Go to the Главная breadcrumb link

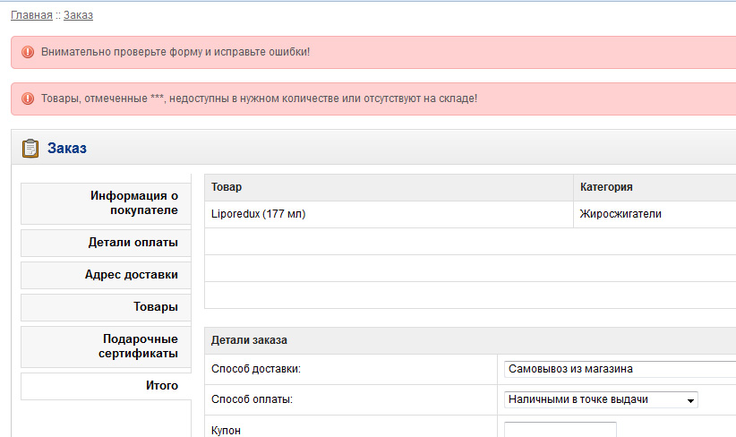[31, 15]
